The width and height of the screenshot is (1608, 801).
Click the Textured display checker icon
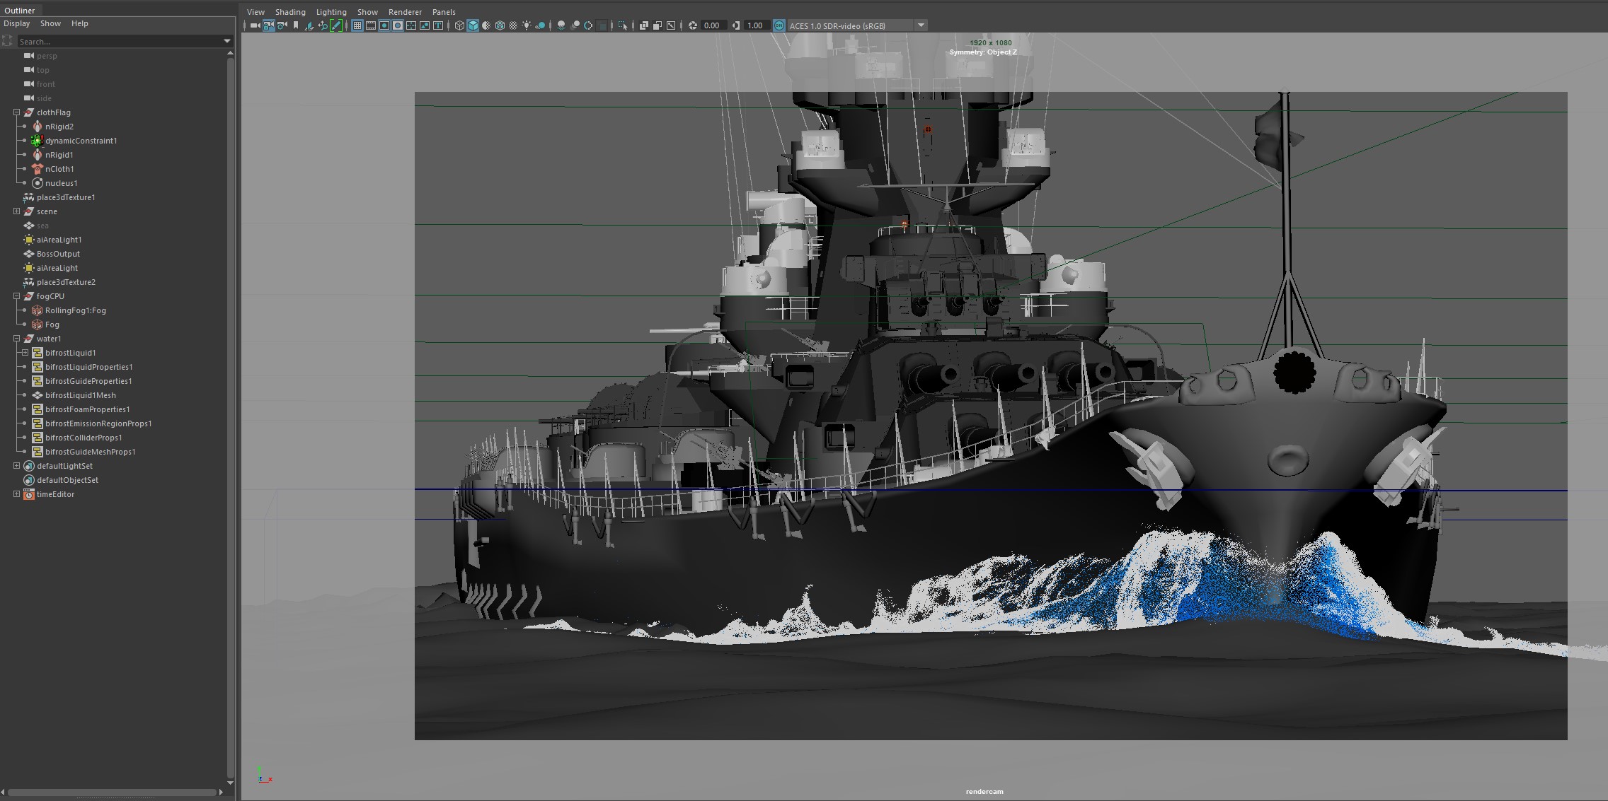pos(513,25)
